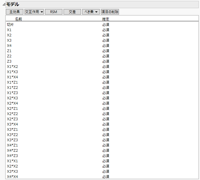This screenshot has width=200, height=180.
Task: Change 必須 estimability for X1*X2 row
Action: point(106,67)
